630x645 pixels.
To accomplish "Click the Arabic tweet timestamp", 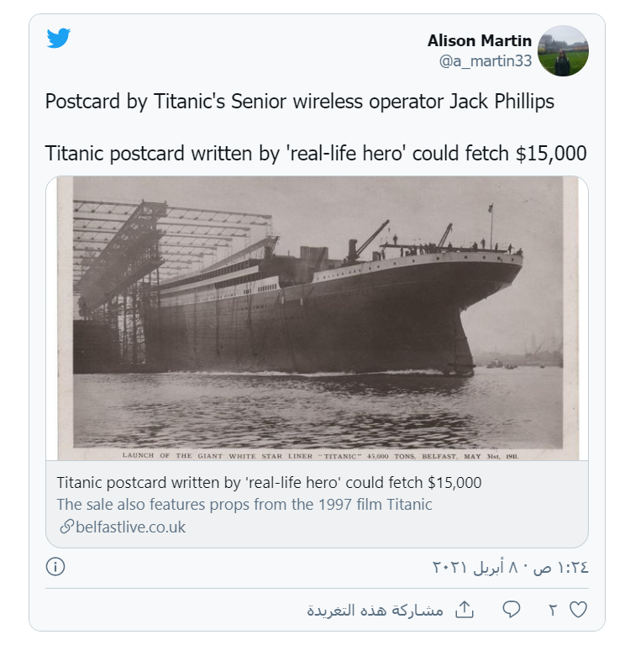I will tap(510, 567).
